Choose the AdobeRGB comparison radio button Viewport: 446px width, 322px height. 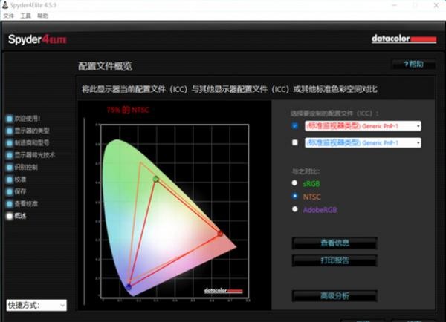(294, 209)
